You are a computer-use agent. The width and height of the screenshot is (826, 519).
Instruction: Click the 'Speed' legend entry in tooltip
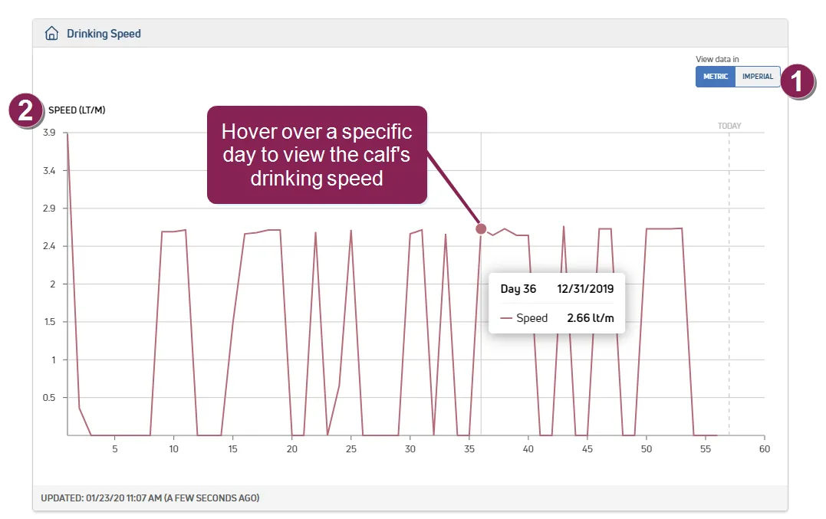[x=524, y=318]
